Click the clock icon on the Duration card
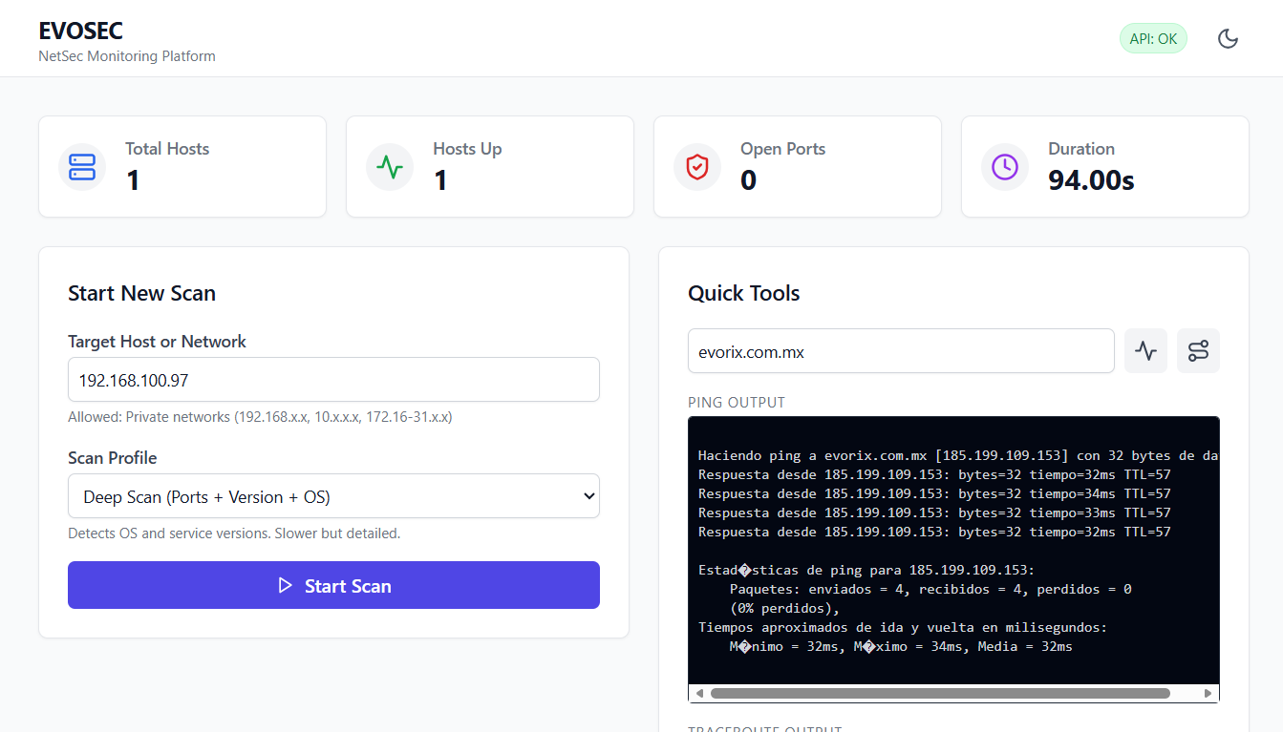The width and height of the screenshot is (1283, 732). point(1004,166)
